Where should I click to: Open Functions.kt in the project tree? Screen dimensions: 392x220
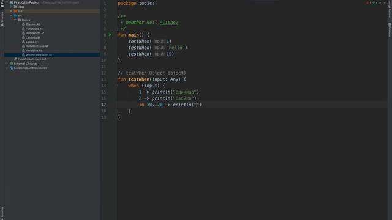(x=34, y=29)
